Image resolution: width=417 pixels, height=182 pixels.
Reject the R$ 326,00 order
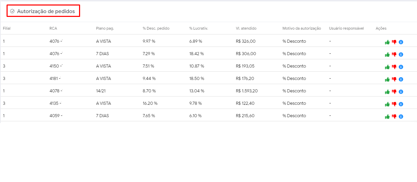(394, 42)
